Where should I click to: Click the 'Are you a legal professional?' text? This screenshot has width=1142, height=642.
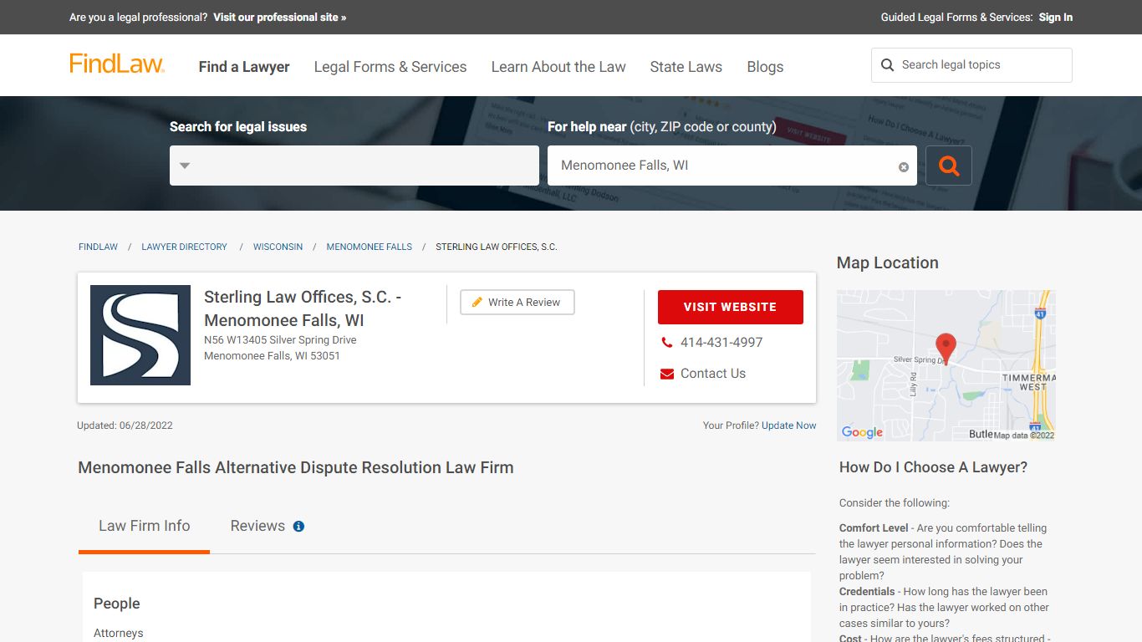tap(139, 18)
